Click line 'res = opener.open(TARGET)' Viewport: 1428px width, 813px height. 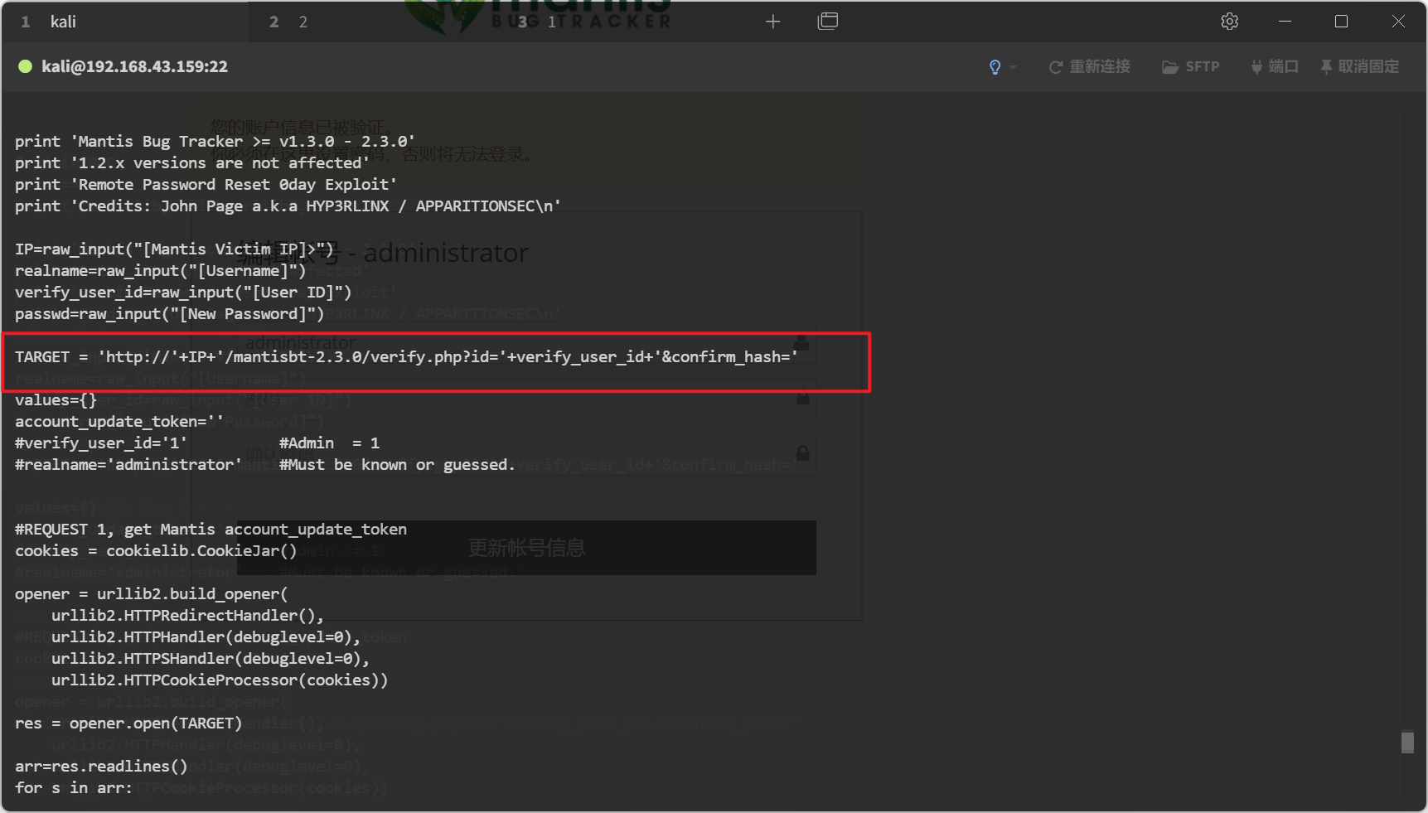pyautogui.click(x=128, y=723)
